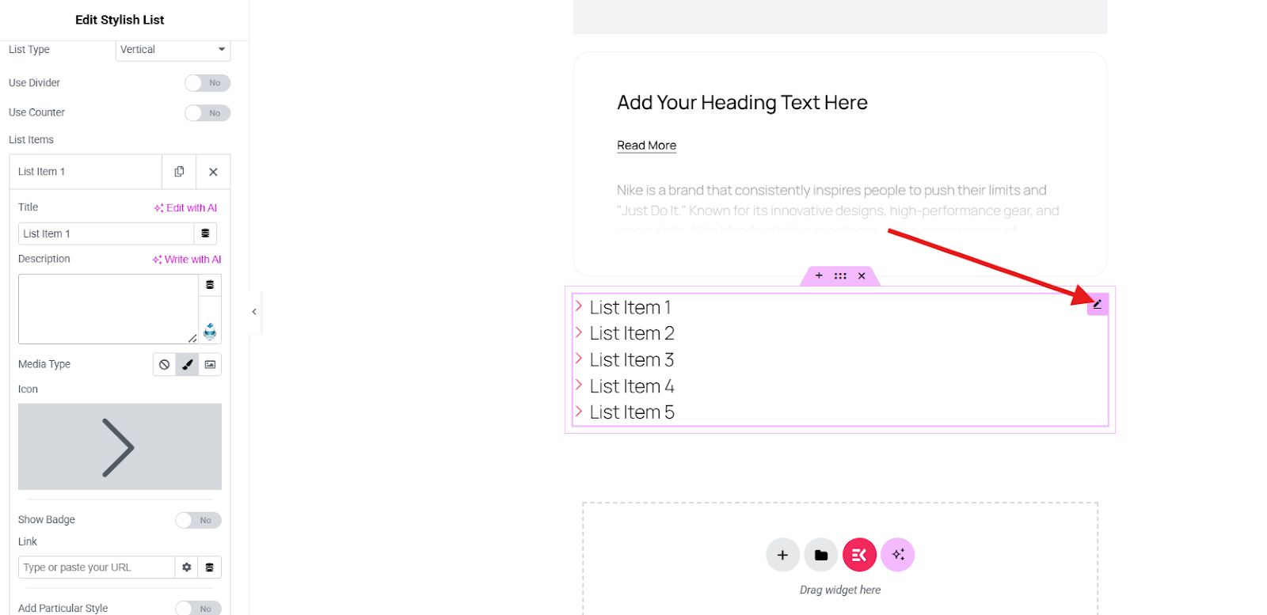Click Edit with AI for Title
This screenshot has height=615, width=1267.
[185, 208]
